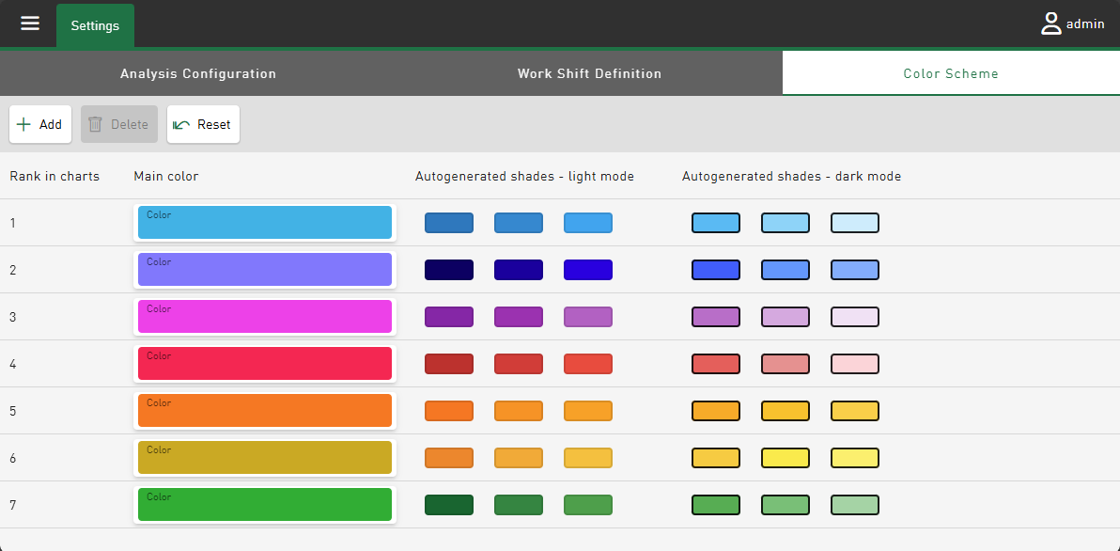The image size is (1120, 551).
Task: Click the admin user profile icon
Action: pos(1050,24)
